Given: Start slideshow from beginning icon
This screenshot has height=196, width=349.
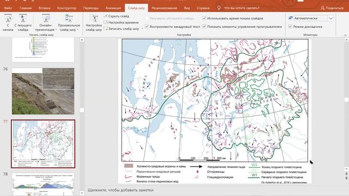Looking at the screenshot, I should pos(8,18).
